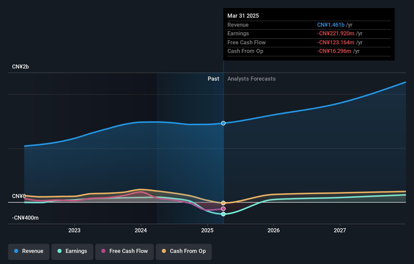Screen dimensions: 414x264
Task: Click the 2026 x-axis label
Action: (274, 230)
